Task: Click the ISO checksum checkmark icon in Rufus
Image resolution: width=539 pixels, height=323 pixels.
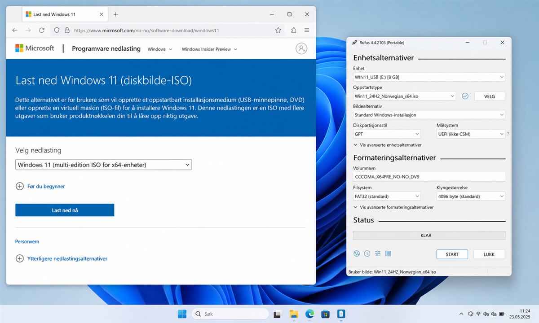Action: (465, 96)
